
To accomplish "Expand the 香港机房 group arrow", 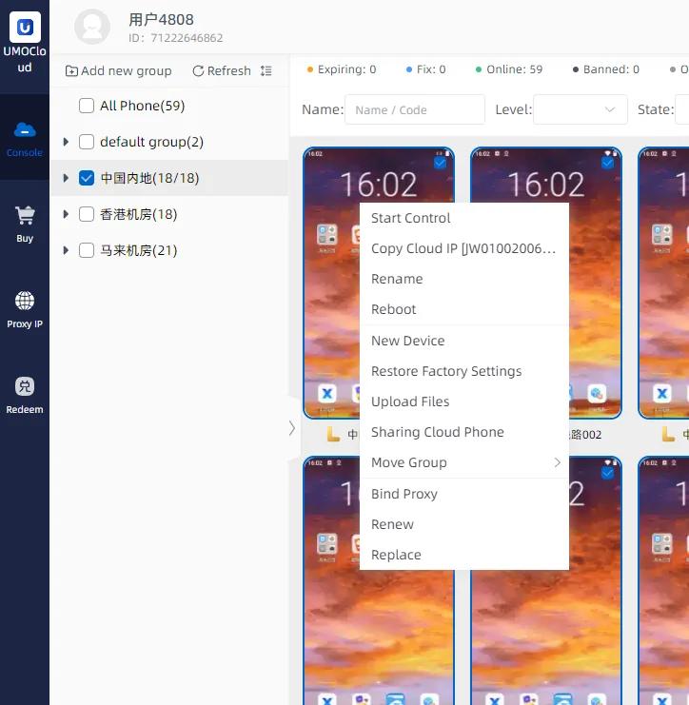I will click(x=66, y=214).
